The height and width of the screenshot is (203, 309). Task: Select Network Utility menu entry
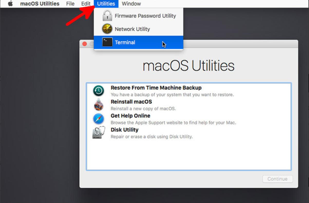pyautogui.click(x=132, y=29)
